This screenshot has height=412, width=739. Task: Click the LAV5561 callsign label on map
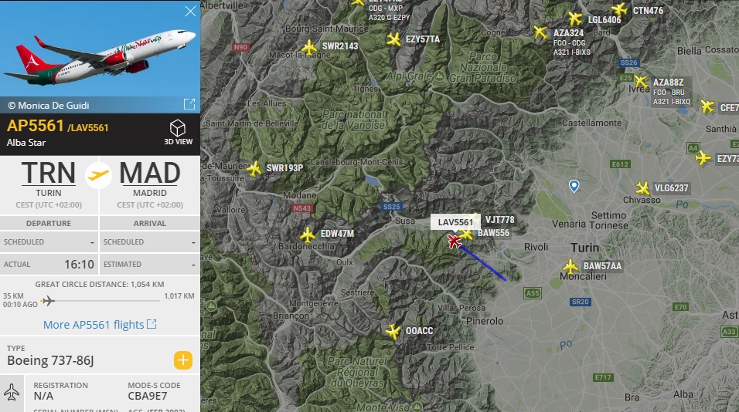pos(455,222)
